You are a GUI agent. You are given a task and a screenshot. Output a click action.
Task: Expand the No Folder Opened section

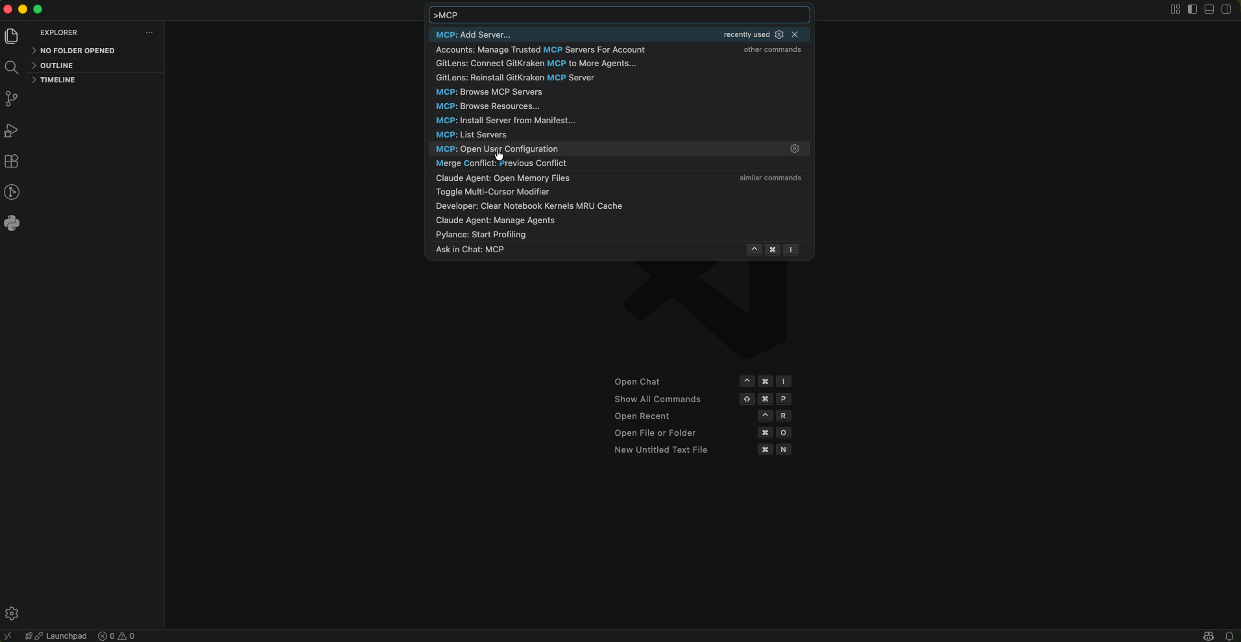[x=96, y=51]
